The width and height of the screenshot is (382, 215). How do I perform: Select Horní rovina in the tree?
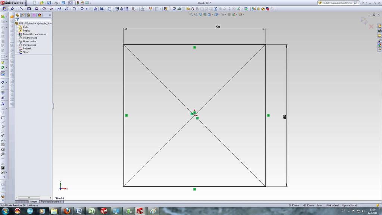(29, 41)
